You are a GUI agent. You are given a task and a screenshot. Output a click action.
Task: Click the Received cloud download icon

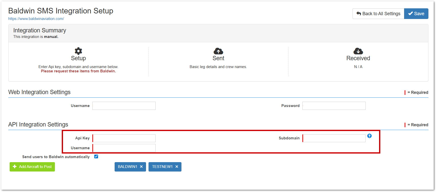358,51
